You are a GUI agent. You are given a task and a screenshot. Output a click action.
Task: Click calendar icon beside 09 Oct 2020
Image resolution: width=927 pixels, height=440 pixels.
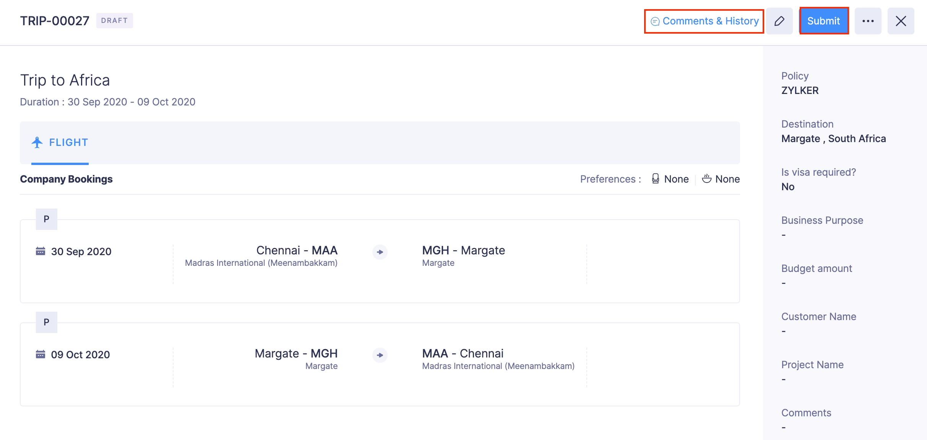[x=41, y=354]
